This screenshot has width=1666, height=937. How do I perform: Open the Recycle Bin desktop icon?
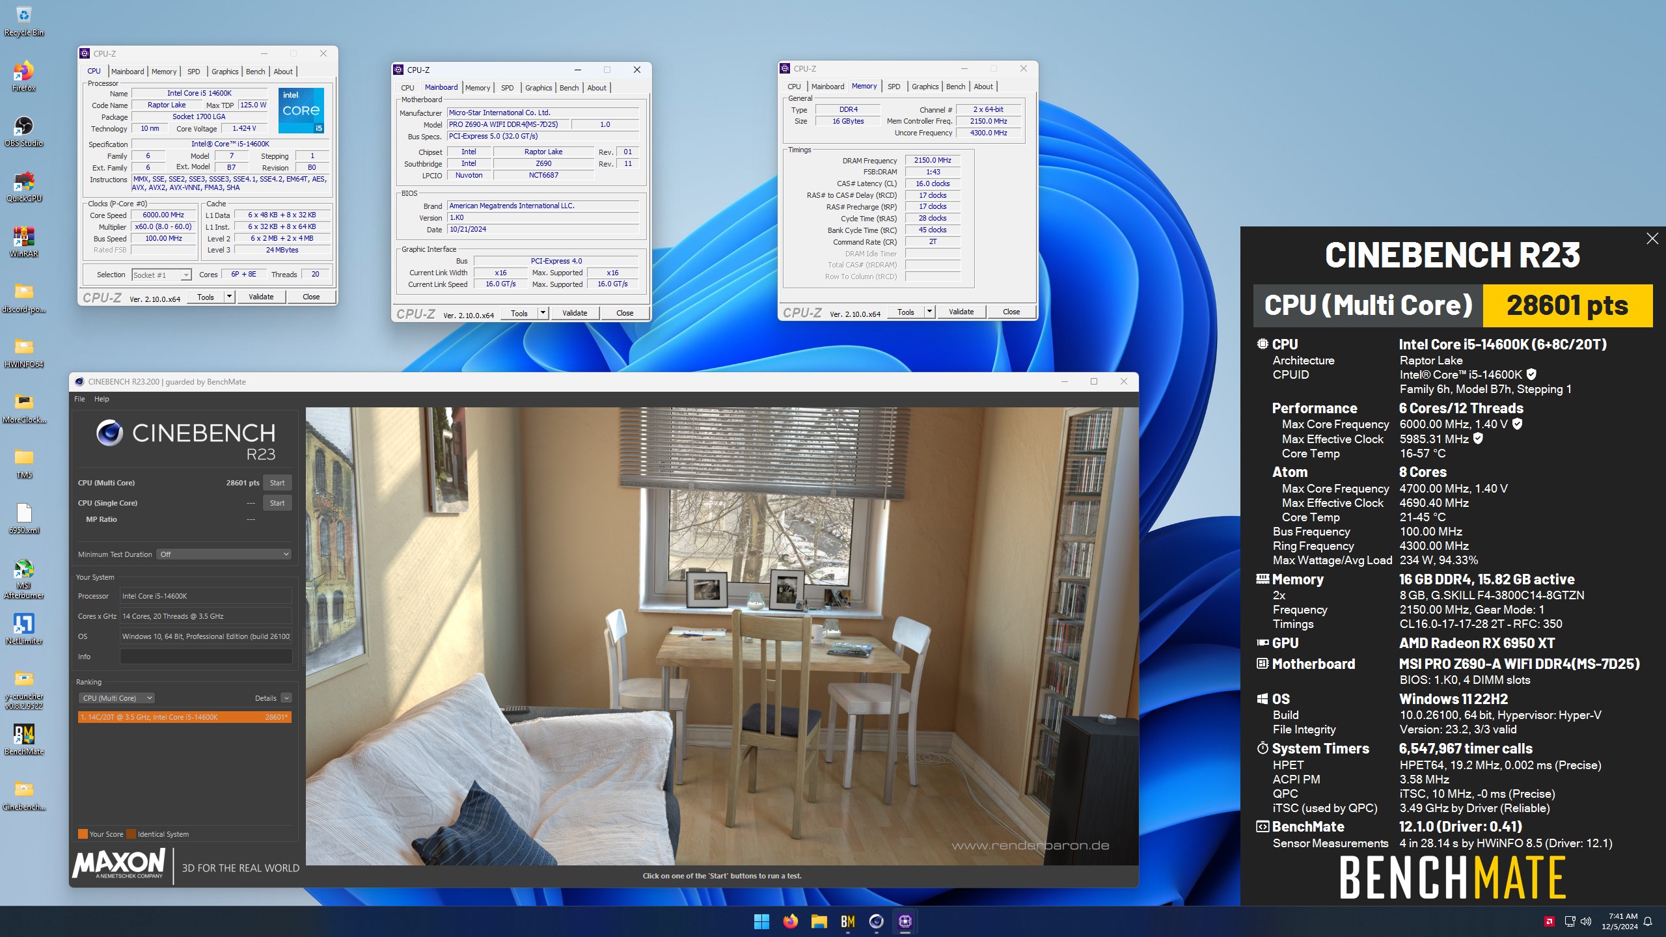(23, 21)
